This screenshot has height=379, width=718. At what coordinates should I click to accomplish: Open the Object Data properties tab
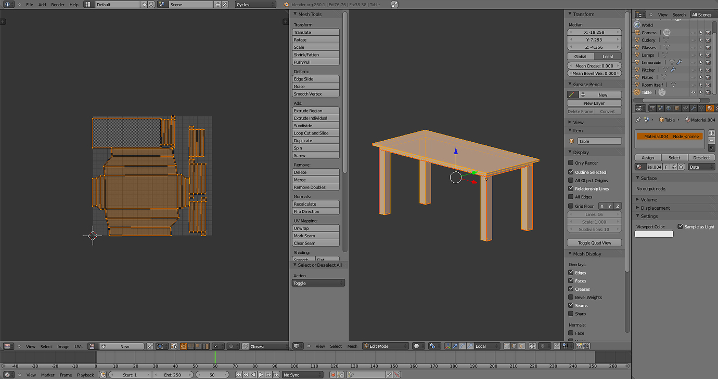coord(702,108)
